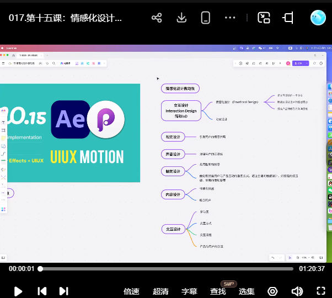Open the 倍速 playback speed menu
The height and width of the screenshot is (298, 332).
(x=131, y=291)
